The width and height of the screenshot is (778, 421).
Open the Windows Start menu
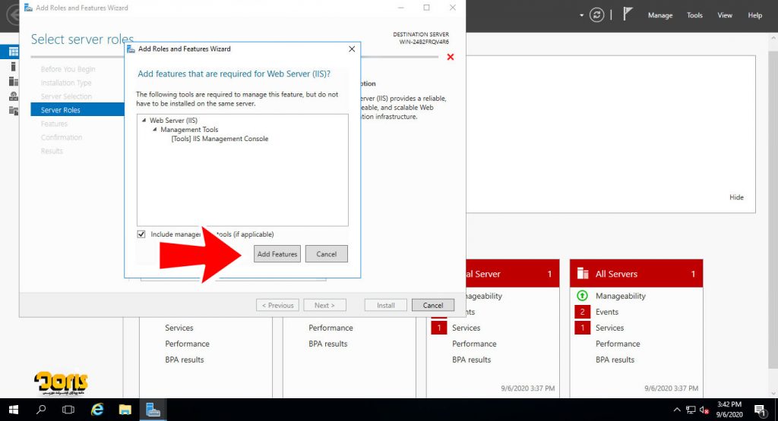pos(14,410)
